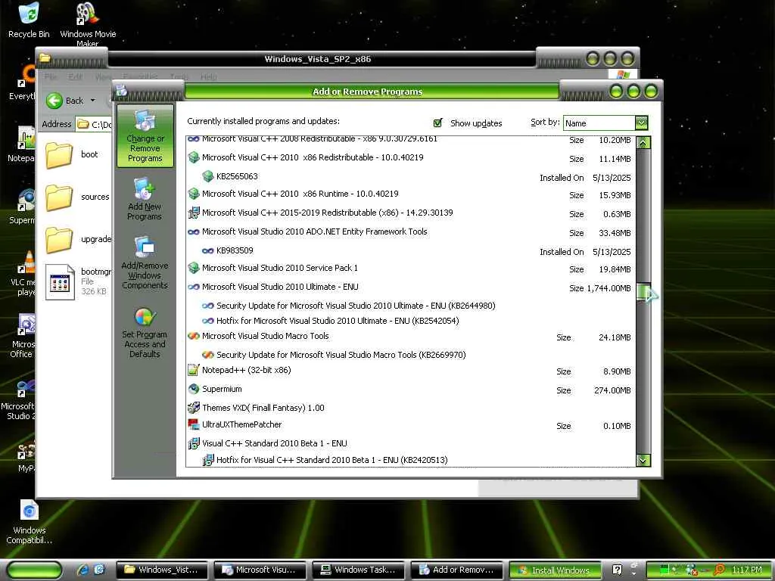The width and height of the screenshot is (775, 581).
Task: Click the scrollbar down arrow in program list
Action: (x=643, y=460)
